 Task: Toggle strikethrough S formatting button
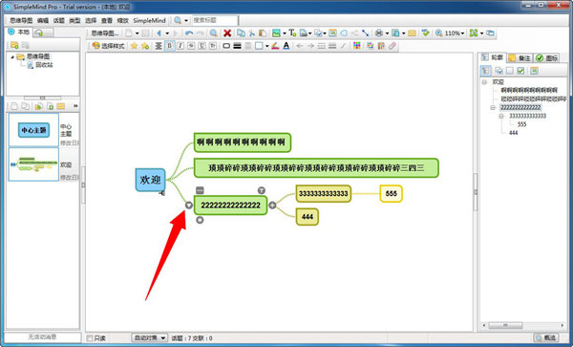click(191, 46)
